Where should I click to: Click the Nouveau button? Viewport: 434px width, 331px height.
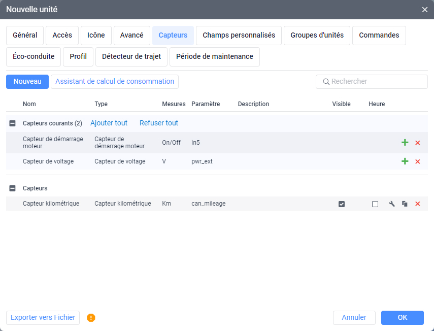[x=27, y=82]
